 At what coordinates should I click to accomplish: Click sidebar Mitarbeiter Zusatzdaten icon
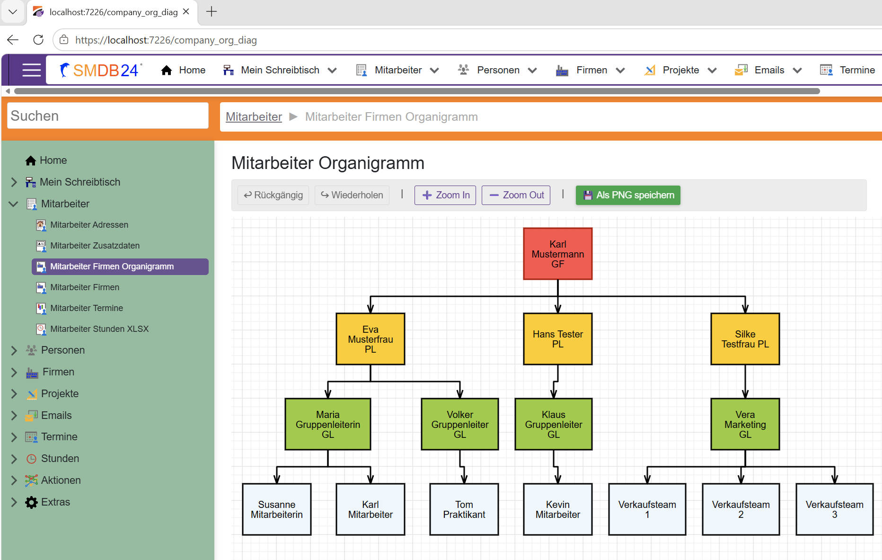[42, 246]
